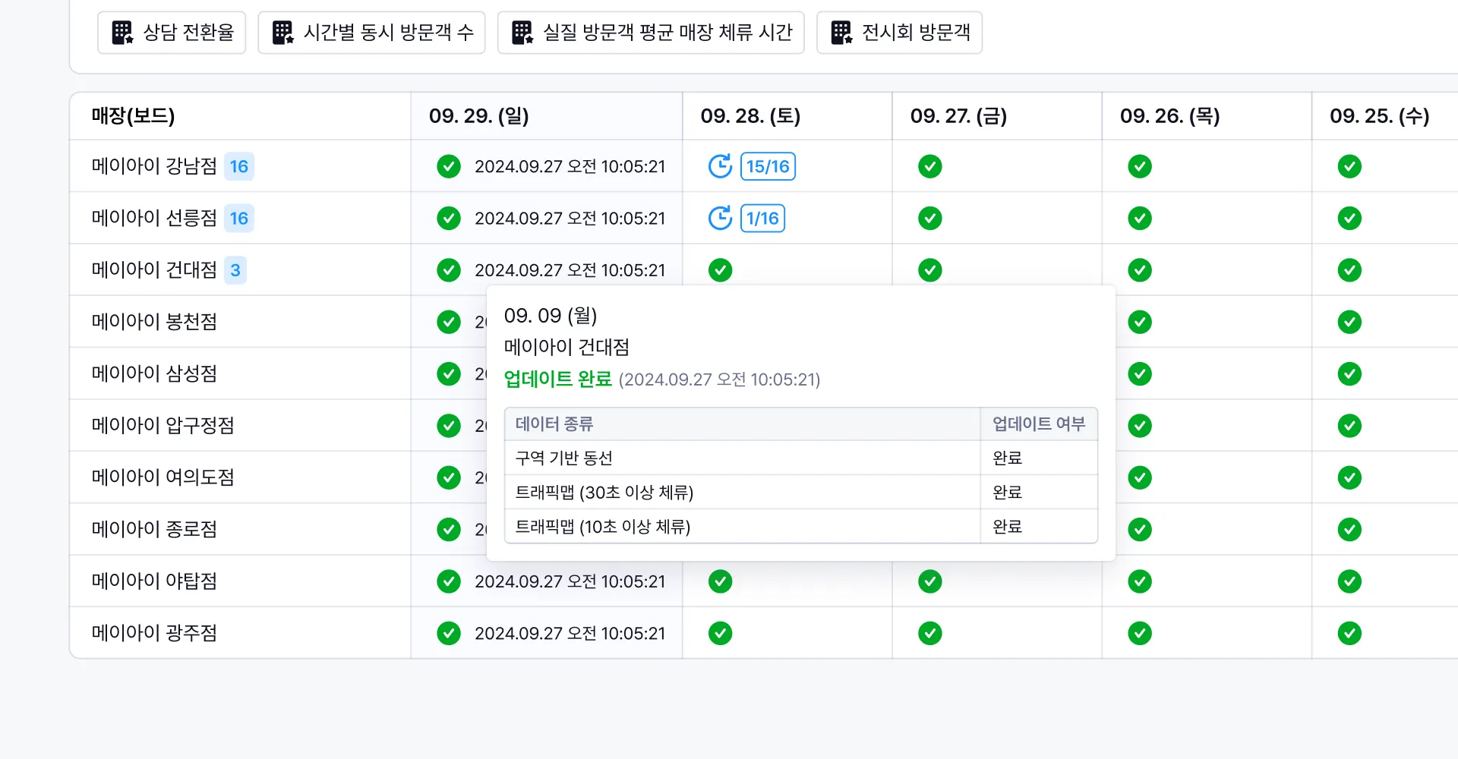Click green check for 건대점 on 09. 28.
This screenshot has height=759, width=1458.
720,270
